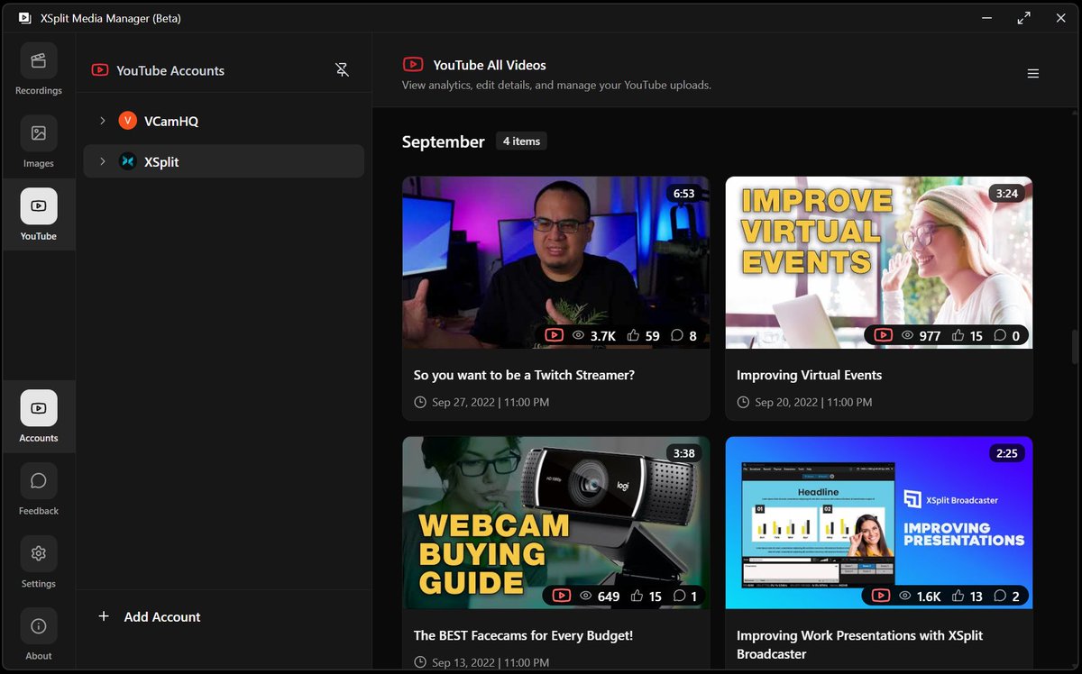Click 'Sep 13, 2022 | 11:00 PM' date
Image resolution: width=1082 pixels, height=674 pixels.
491,662
